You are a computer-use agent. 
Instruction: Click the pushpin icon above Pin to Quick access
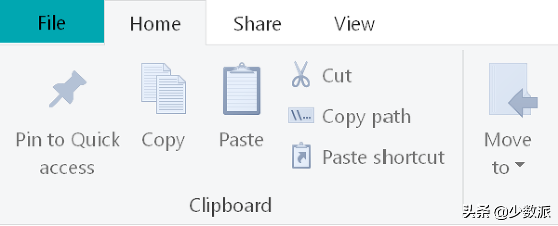coord(68,89)
